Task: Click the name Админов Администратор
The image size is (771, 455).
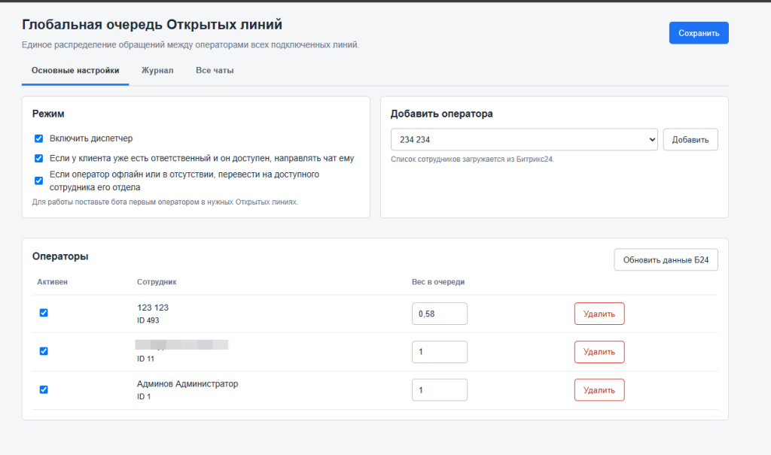Action: coord(187,384)
